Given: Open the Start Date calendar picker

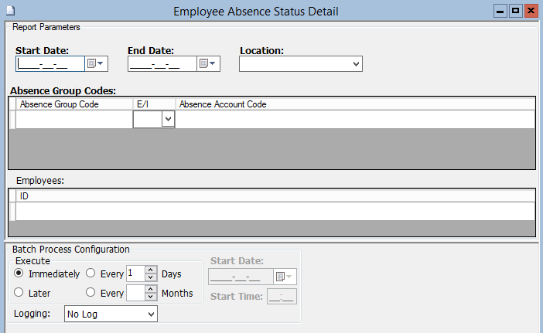Looking at the screenshot, I should pos(95,63).
